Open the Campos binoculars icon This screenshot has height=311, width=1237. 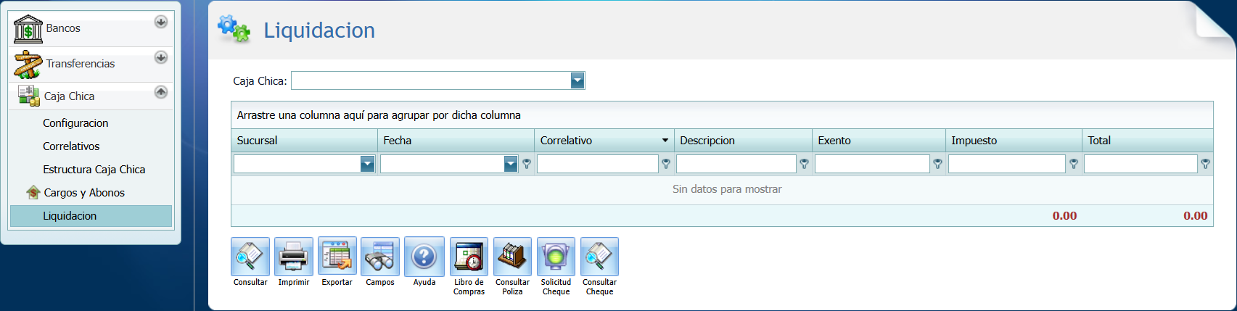(x=380, y=257)
